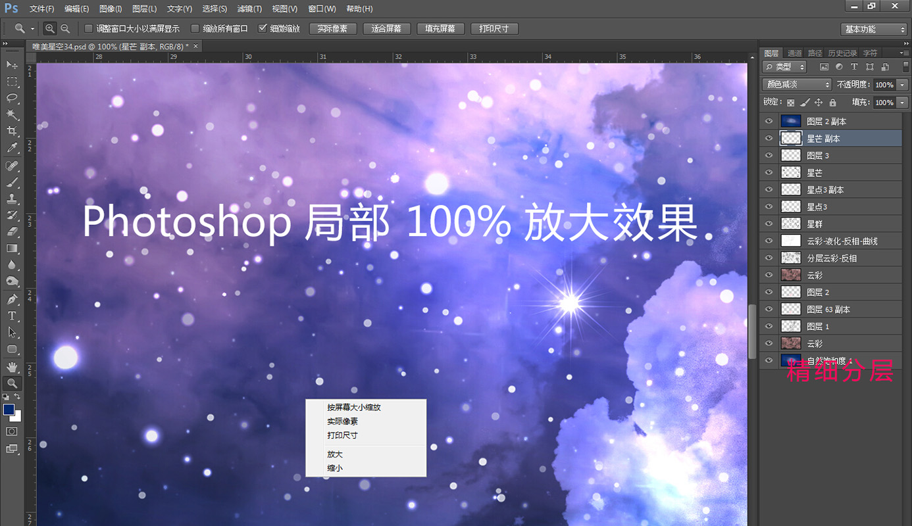Viewport: 912px width, 526px height.
Task: Select the Path Selection tool
Action: pyautogui.click(x=12, y=332)
